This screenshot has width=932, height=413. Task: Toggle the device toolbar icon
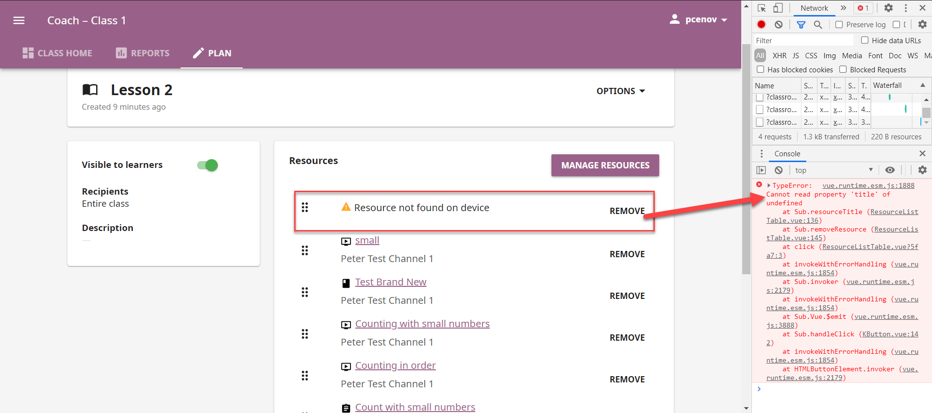point(778,8)
